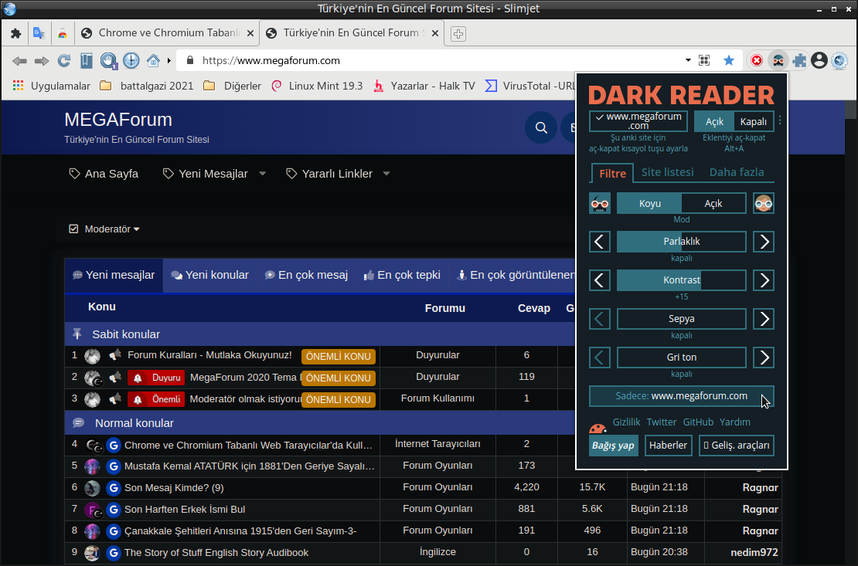Increase Sepya with right arrow
This screenshot has height=566, width=858.
(x=764, y=319)
